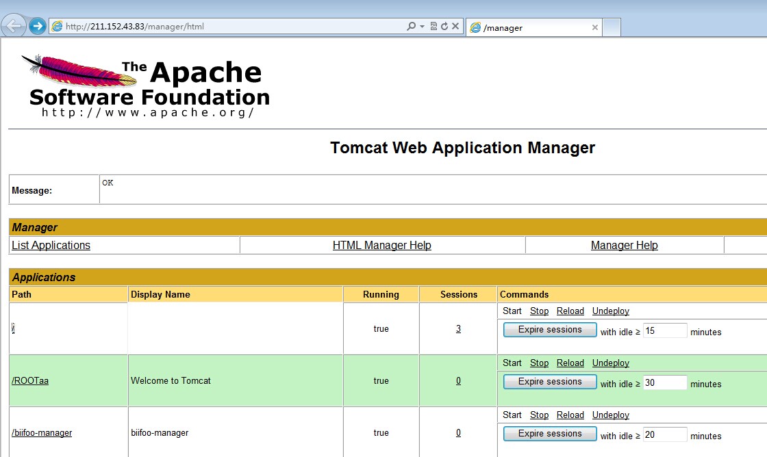Open the HTML Manager Help link
The width and height of the screenshot is (767, 457).
[x=381, y=245]
